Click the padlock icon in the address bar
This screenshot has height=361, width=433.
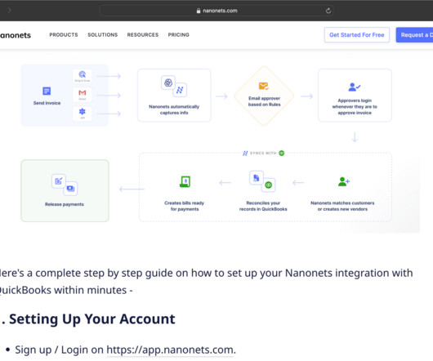tap(199, 11)
